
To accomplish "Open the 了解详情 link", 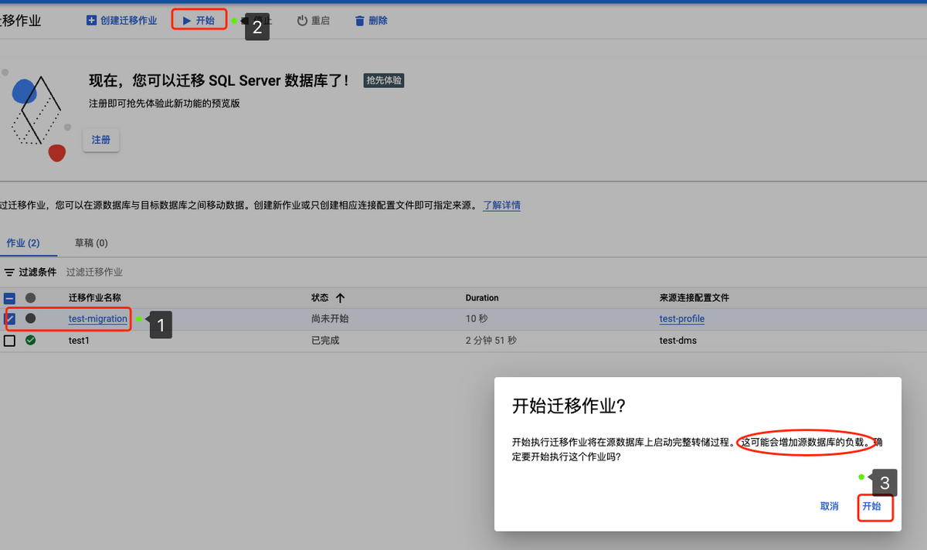I will 501,204.
